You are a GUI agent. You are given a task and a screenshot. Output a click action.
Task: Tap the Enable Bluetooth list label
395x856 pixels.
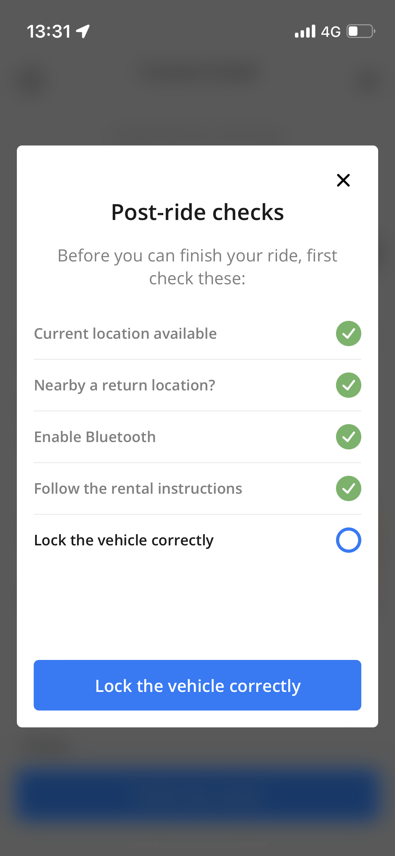(95, 437)
